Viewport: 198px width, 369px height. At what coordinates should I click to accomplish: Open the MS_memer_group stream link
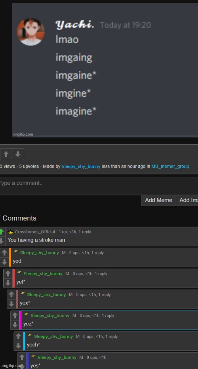[170, 167]
